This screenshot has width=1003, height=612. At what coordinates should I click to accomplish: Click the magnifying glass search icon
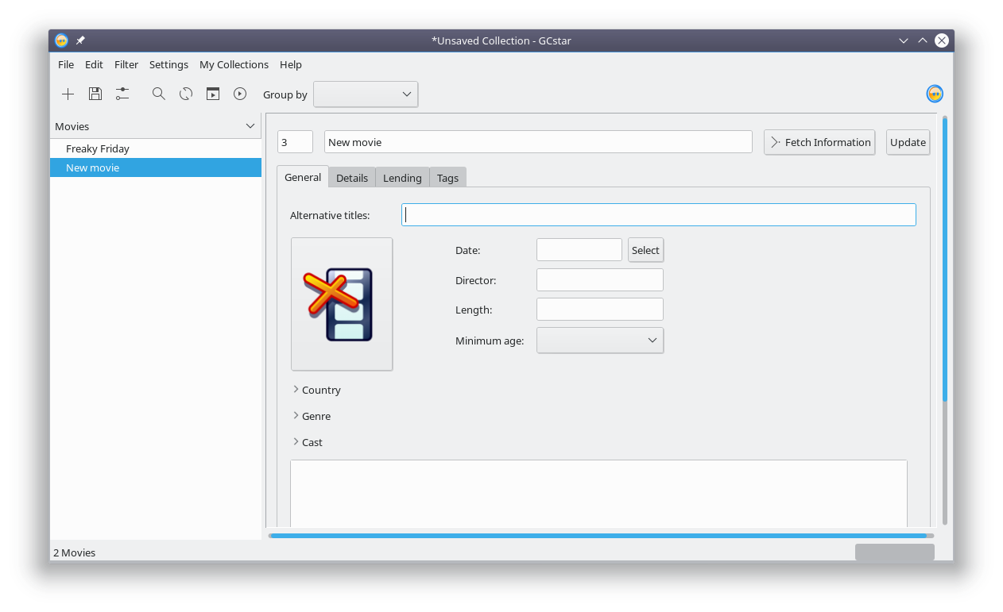coord(159,94)
